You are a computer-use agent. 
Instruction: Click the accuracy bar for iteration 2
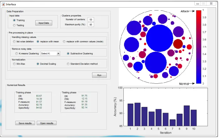pyautogui.click(x=138, y=114)
